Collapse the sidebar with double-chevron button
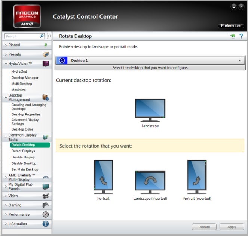This screenshot has height=236, width=248. [x=49, y=36]
